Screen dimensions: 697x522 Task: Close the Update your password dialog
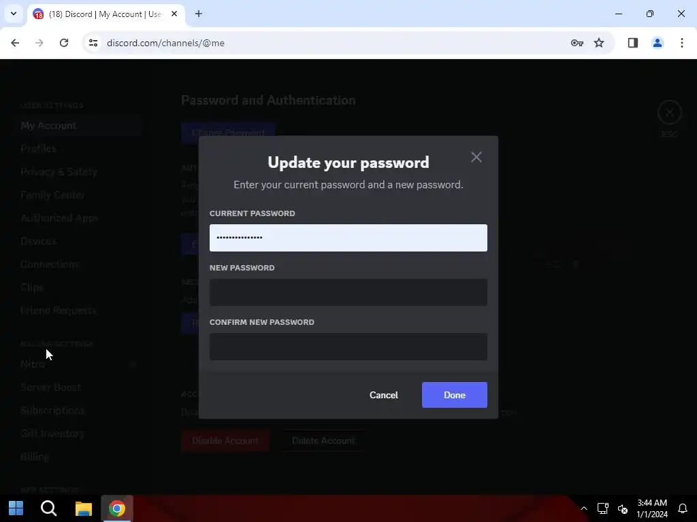[x=476, y=157]
